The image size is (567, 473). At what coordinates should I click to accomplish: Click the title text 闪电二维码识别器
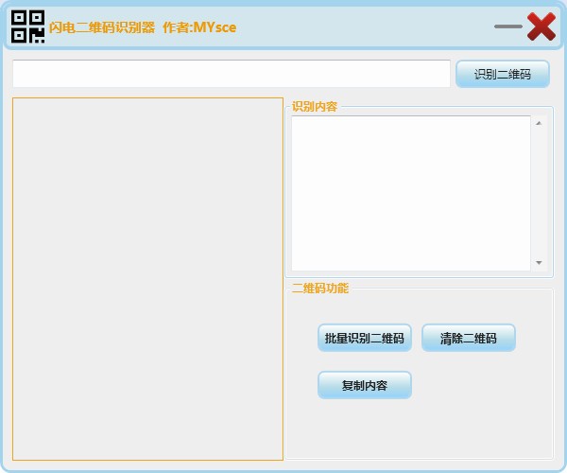click(102, 27)
